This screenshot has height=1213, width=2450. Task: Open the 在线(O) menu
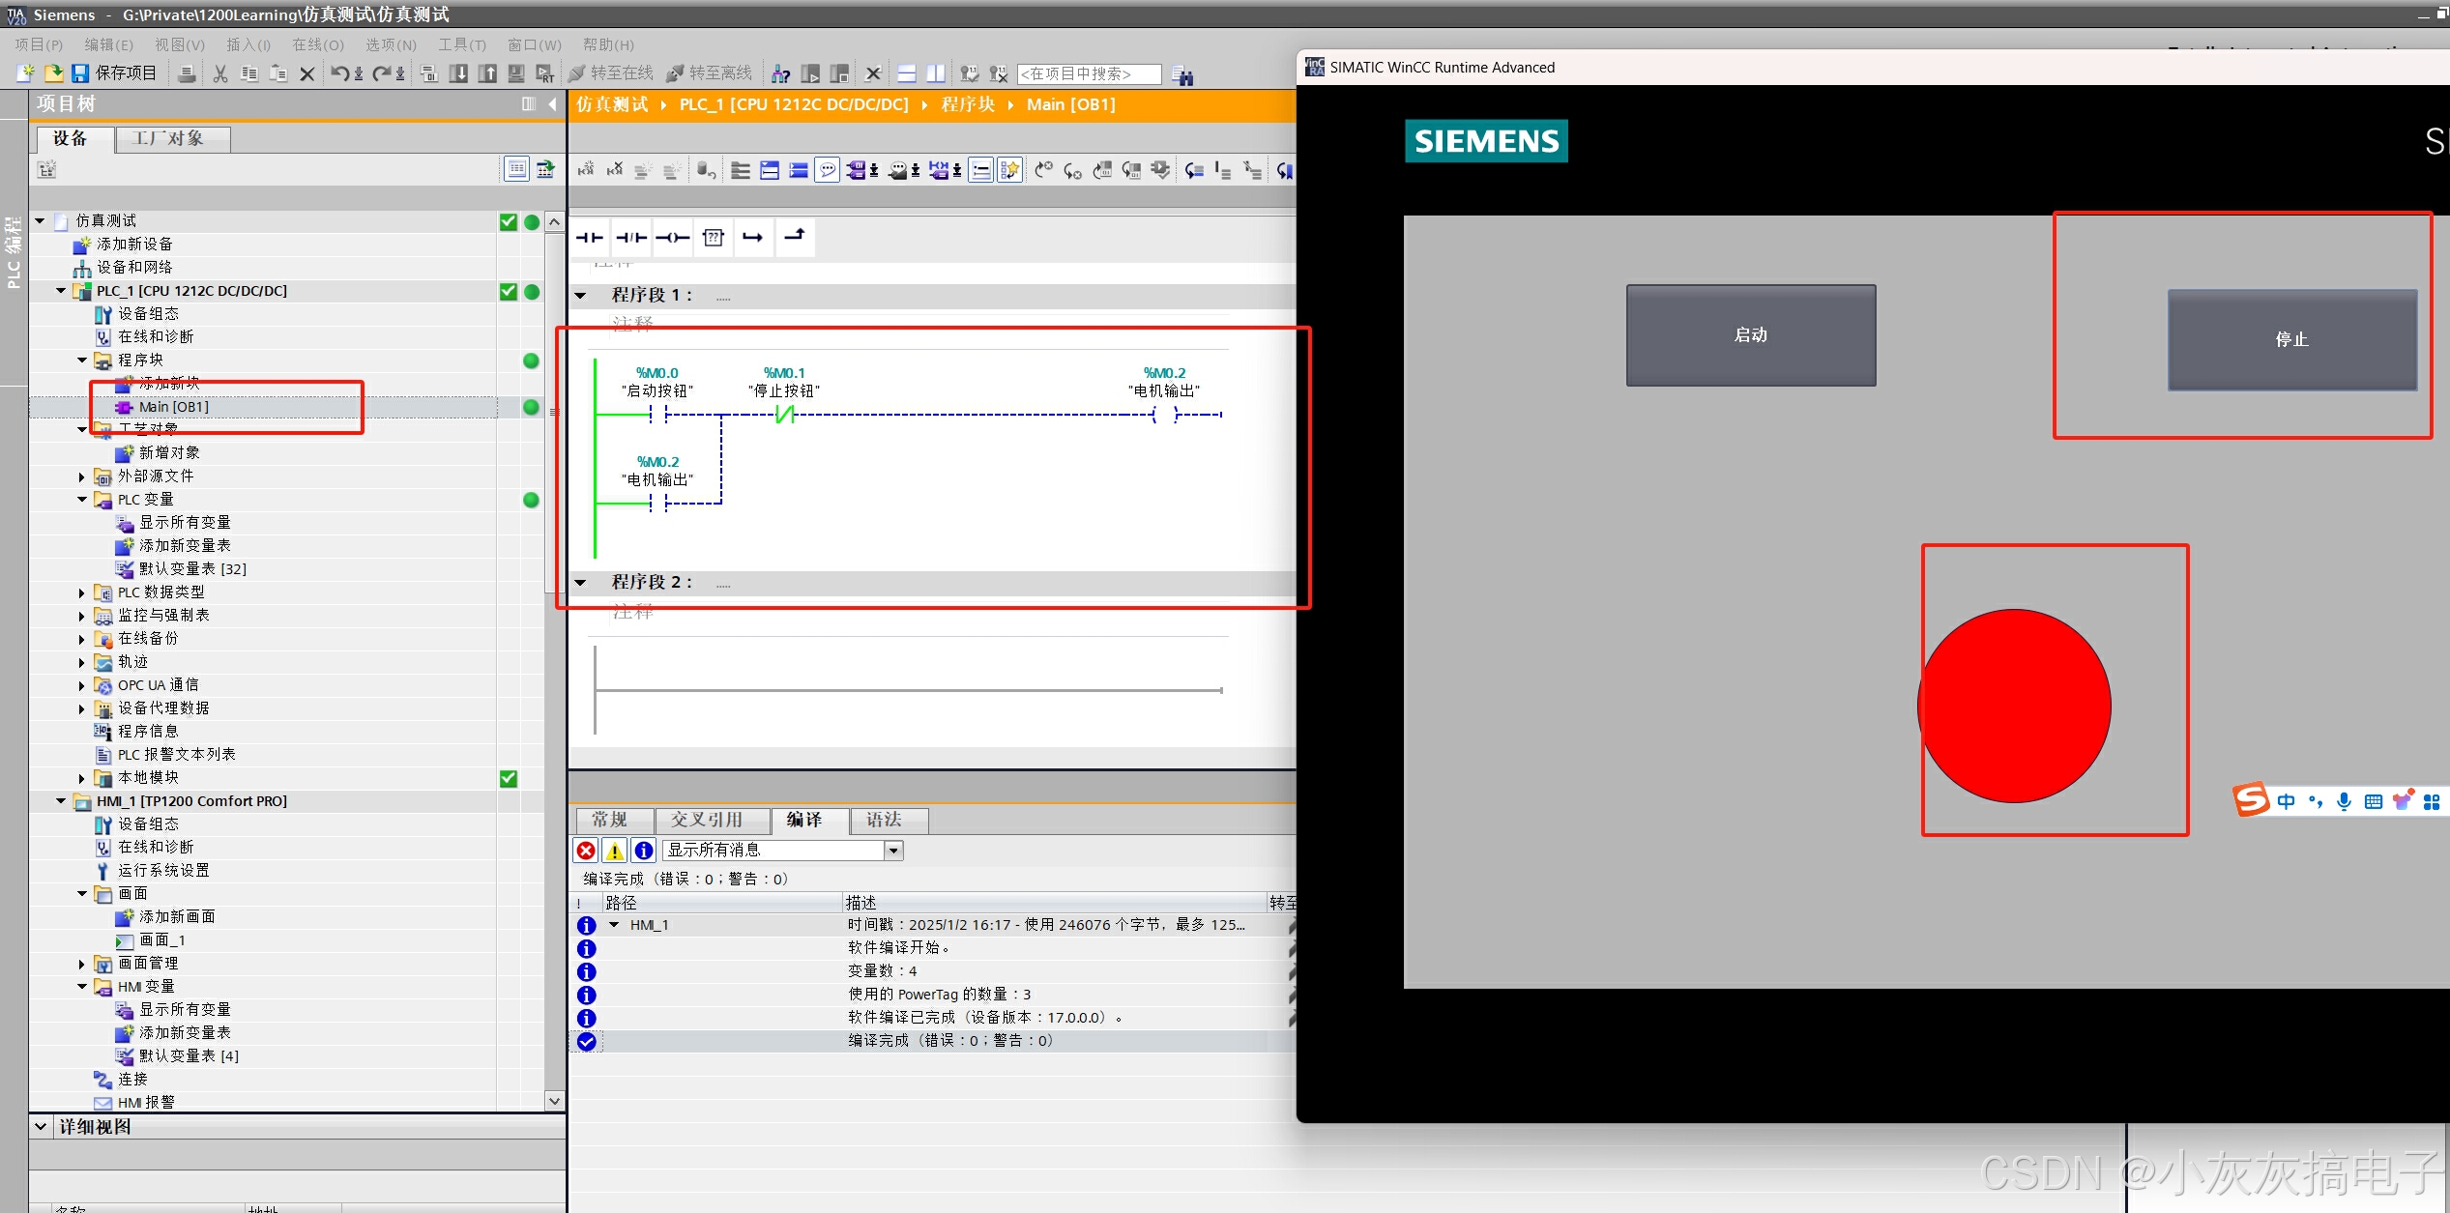[318, 44]
